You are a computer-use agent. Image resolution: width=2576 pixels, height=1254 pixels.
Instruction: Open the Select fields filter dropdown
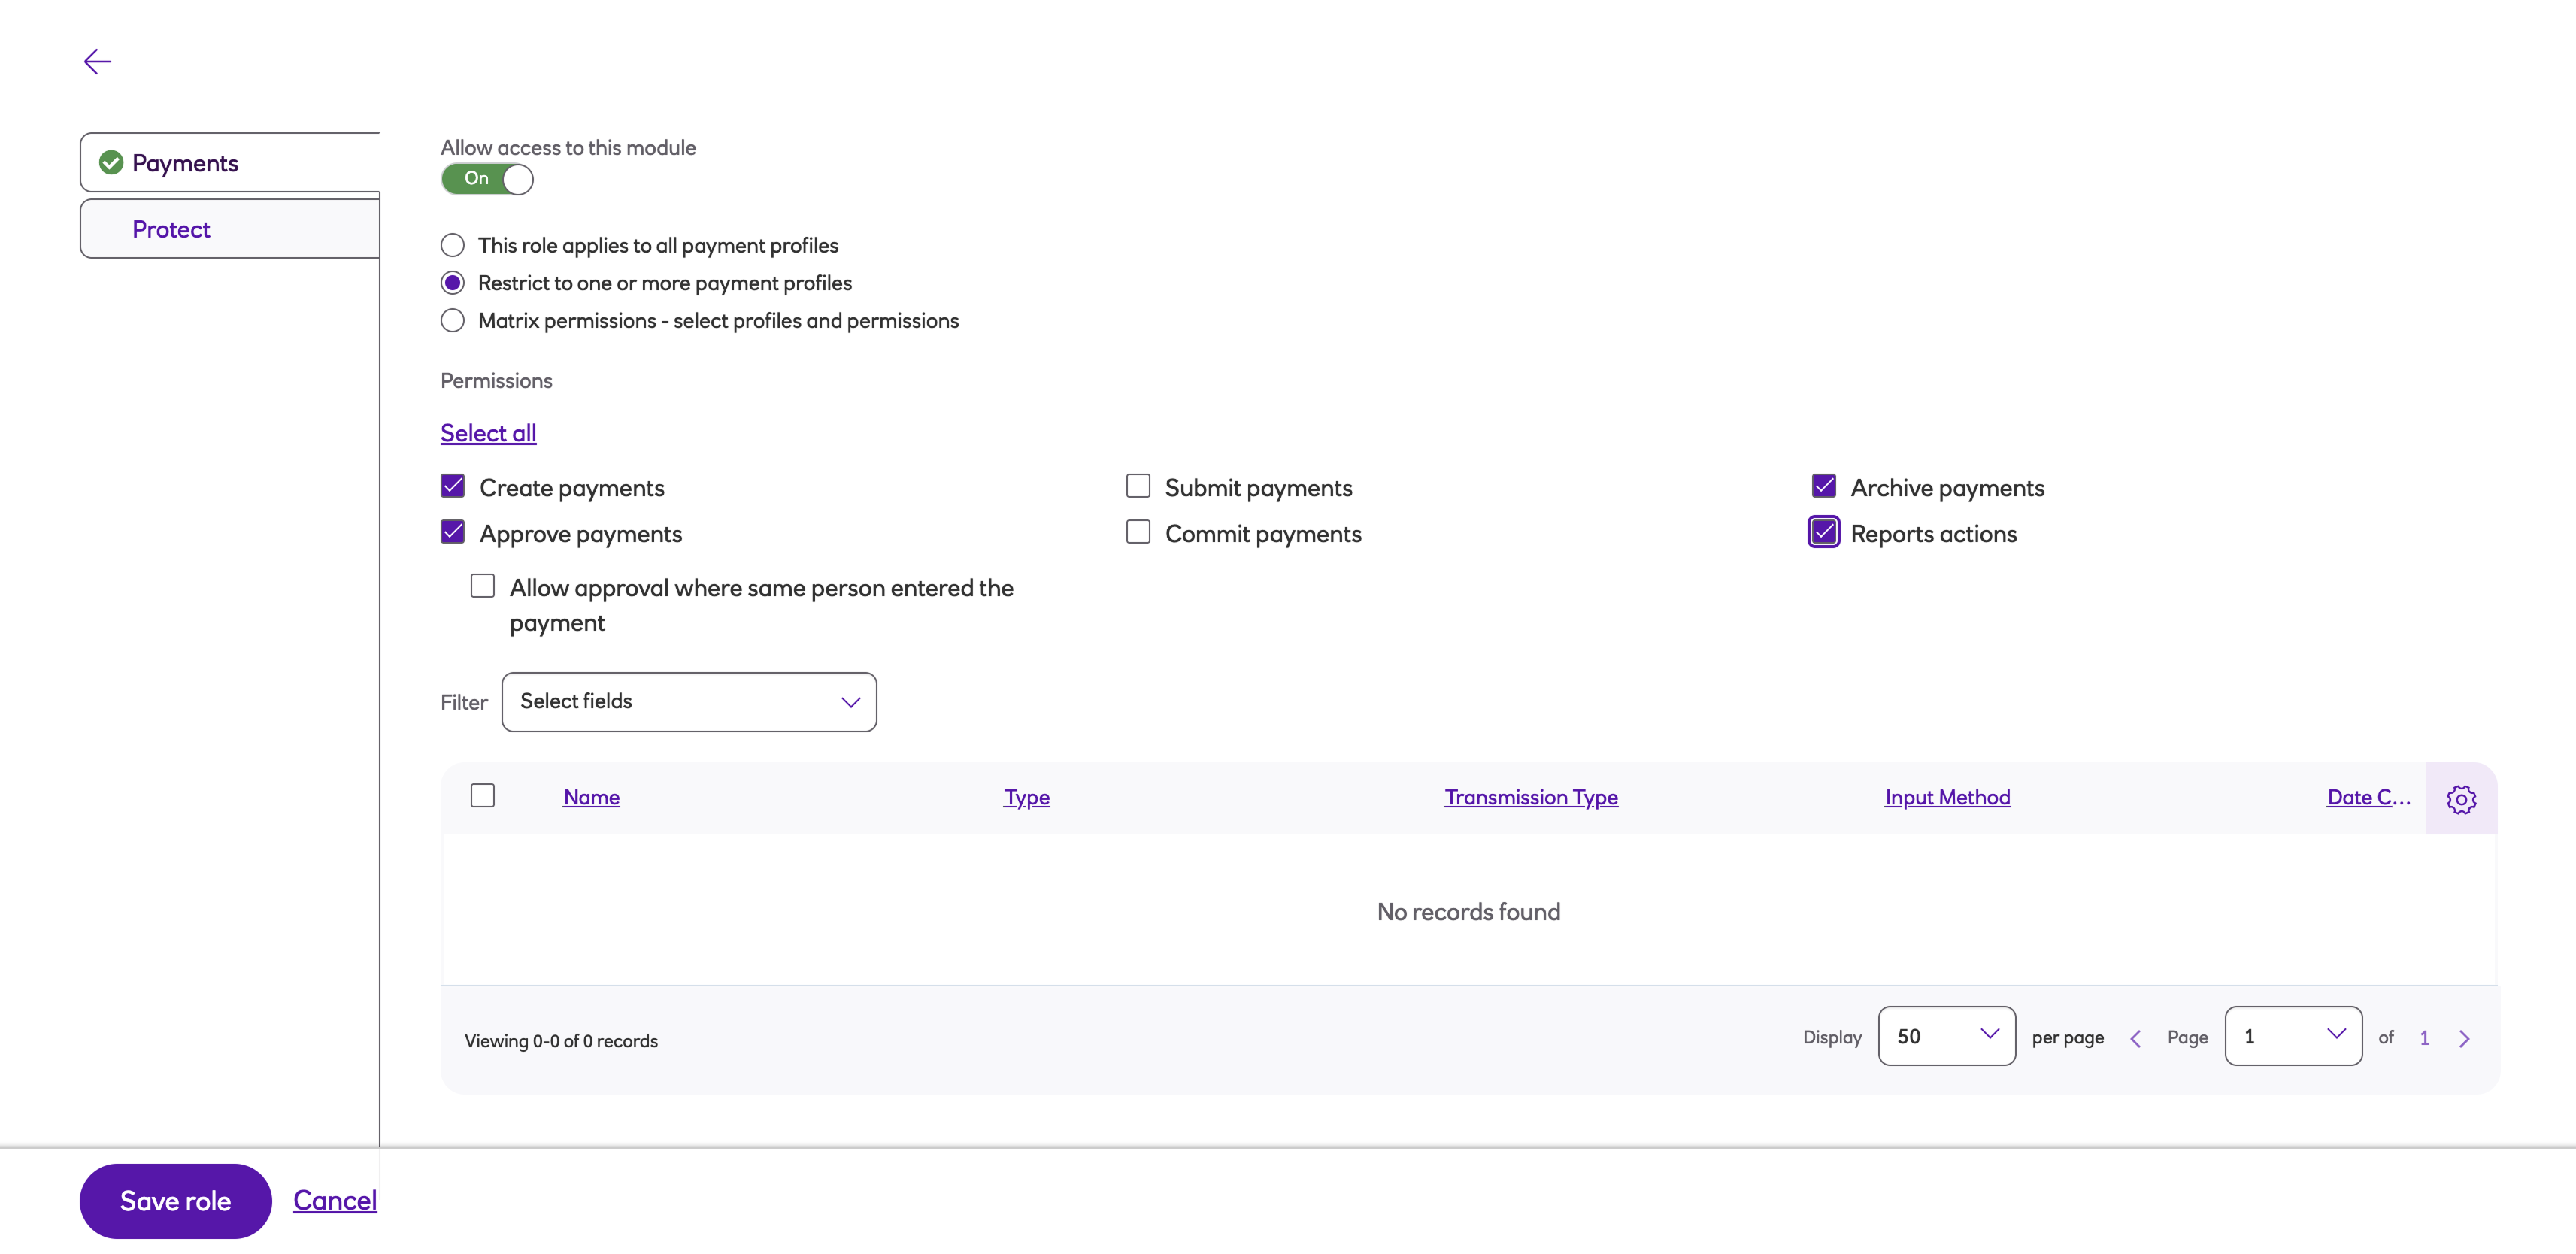pyautogui.click(x=689, y=702)
